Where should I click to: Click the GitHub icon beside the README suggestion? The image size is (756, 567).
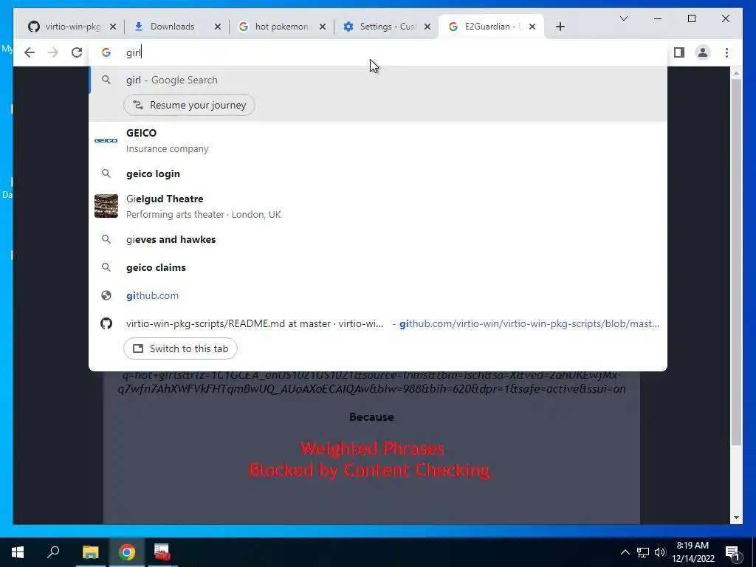click(106, 323)
